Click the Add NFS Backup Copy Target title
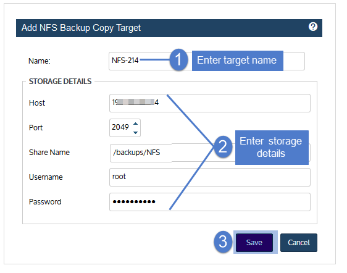The width and height of the screenshot is (347, 273). coord(81,28)
